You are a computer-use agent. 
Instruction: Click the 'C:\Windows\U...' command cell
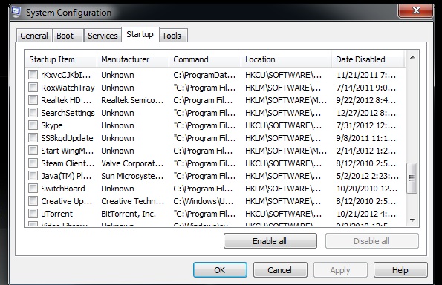(204, 201)
